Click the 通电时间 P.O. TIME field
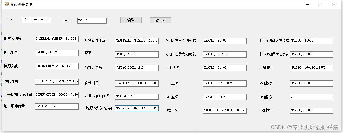 coord(57,81)
